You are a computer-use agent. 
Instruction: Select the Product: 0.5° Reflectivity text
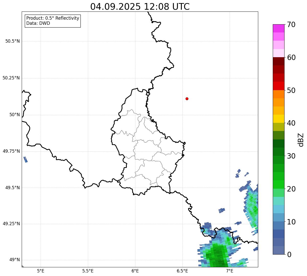click(x=53, y=18)
